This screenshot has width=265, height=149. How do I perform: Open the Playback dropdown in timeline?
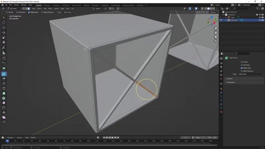11,138
